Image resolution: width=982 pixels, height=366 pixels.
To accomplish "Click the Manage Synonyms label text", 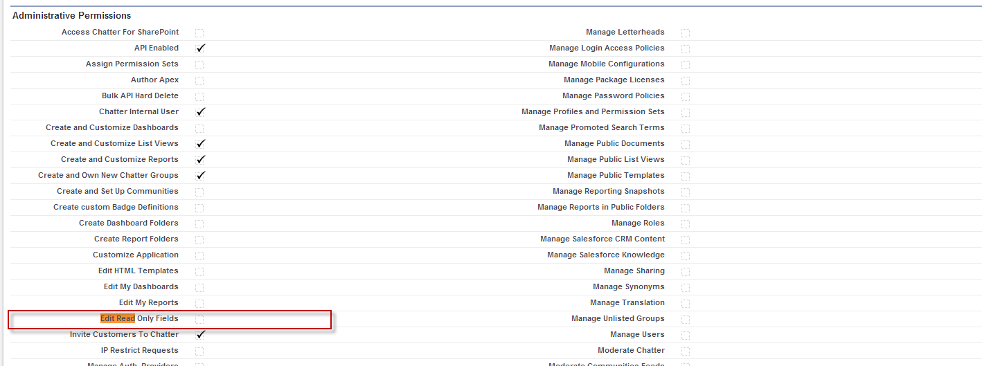I will (x=629, y=286).
